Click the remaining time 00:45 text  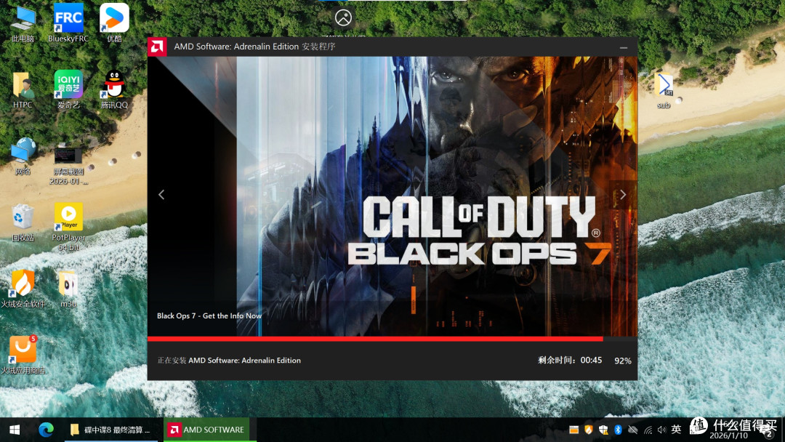click(x=570, y=360)
